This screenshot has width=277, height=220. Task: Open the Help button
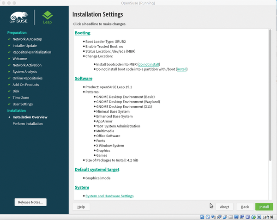pos(81,207)
